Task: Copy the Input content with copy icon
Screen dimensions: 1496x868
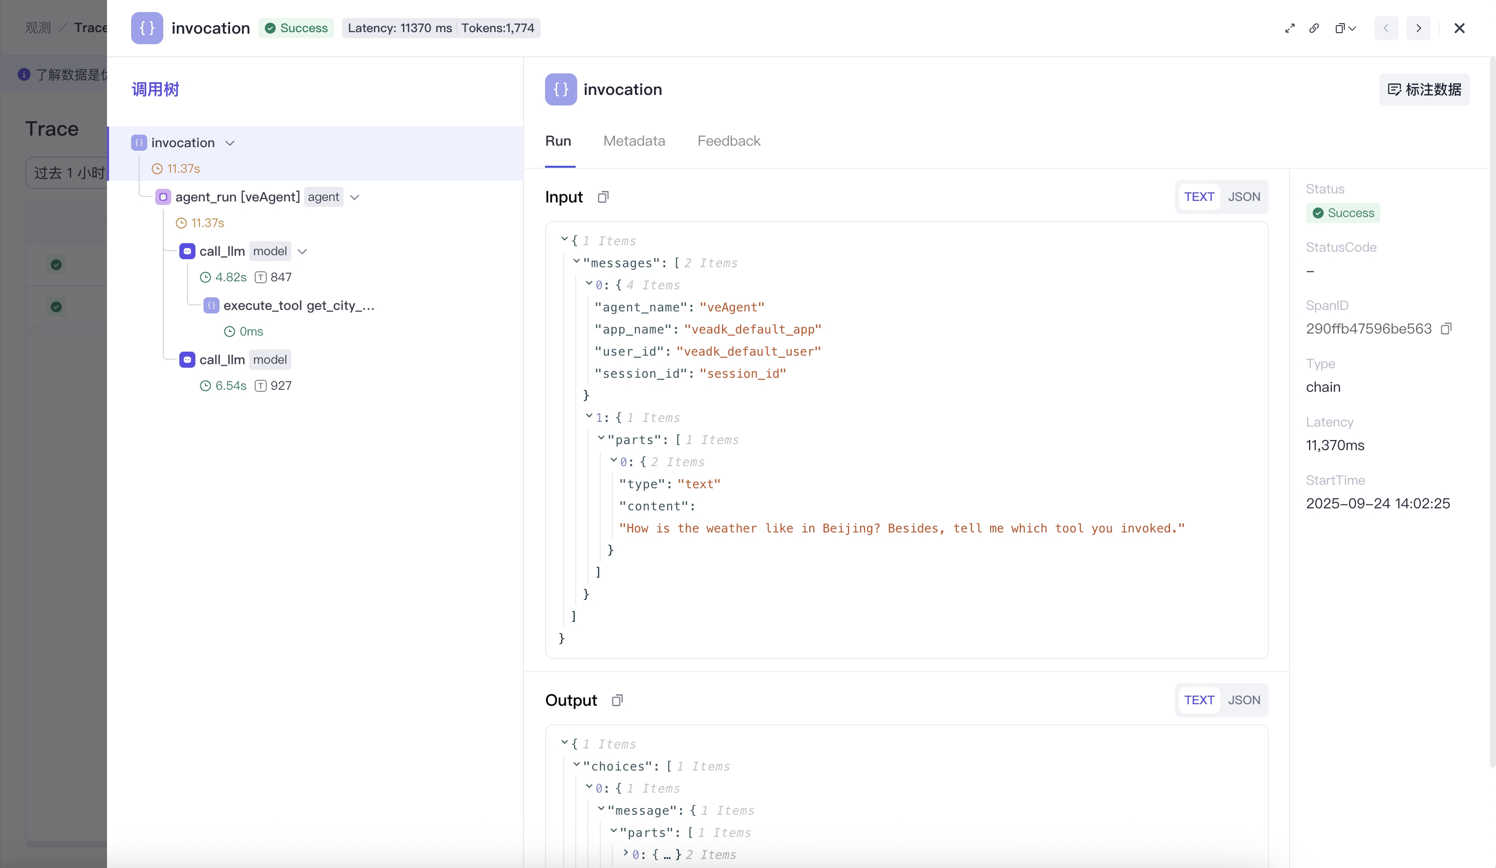Action: pos(602,197)
